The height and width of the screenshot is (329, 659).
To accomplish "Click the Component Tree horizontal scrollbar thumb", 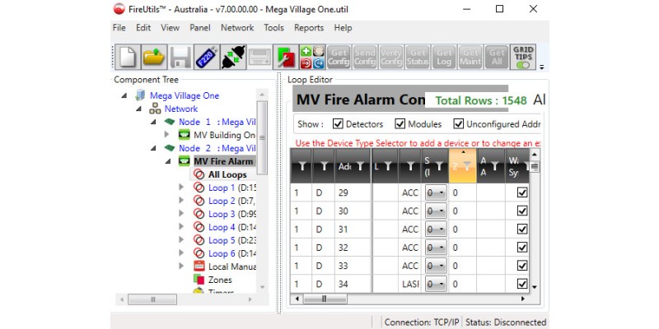I will coord(152,299).
